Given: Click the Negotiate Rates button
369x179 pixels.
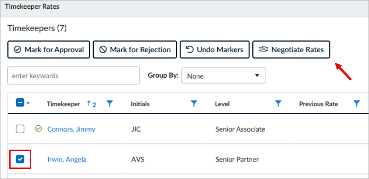Looking at the screenshot, I should point(291,50).
